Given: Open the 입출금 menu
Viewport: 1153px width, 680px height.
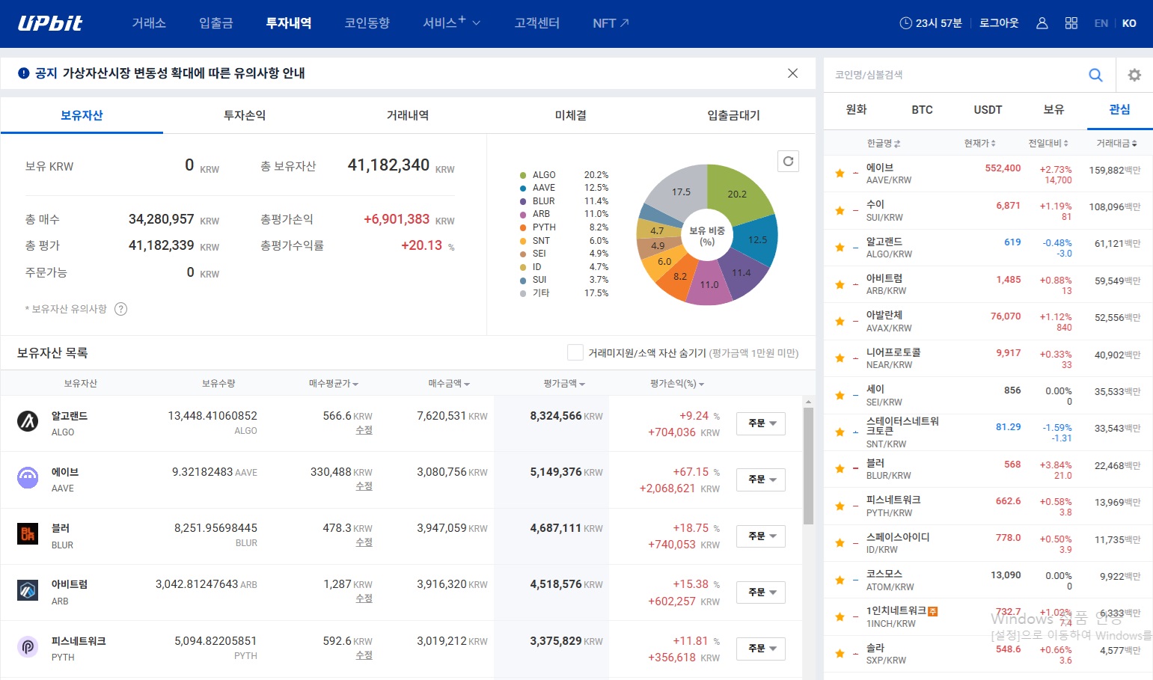Looking at the screenshot, I should 215,23.
